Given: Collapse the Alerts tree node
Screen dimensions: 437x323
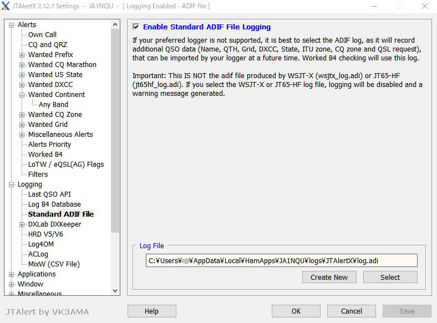Looking at the screenshot, I should tap(12, 25).
